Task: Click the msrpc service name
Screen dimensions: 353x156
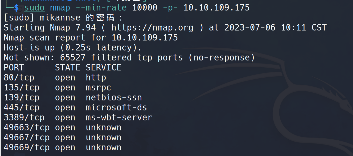Action: pos(99,88)
